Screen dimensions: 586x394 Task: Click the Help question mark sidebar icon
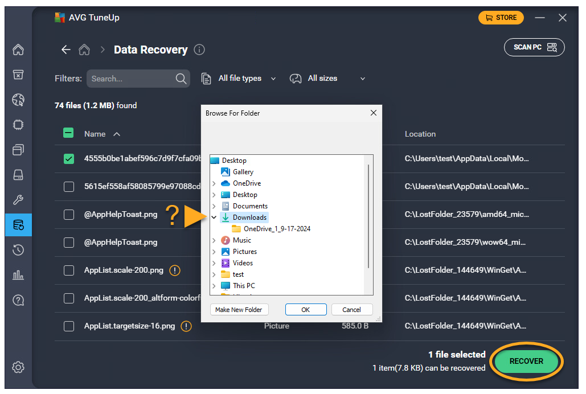coord(18,300)
